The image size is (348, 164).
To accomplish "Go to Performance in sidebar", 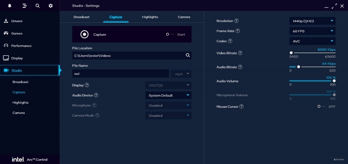I will pos(21,46).
